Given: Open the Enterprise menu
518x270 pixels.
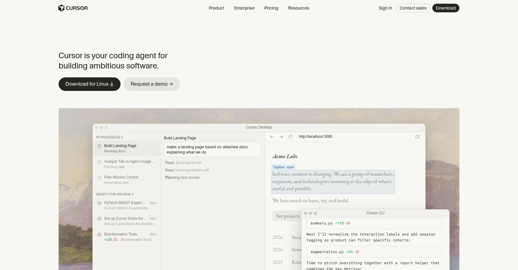Looking at the screenshot, I should coord(244,8).
